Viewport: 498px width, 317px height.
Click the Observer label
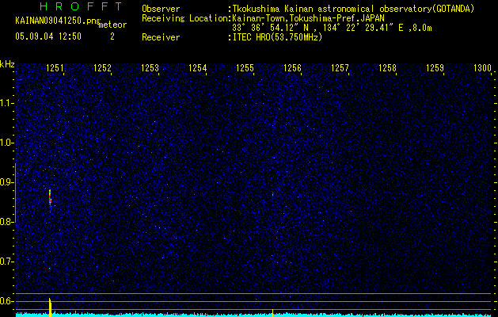tap(161, 9)
